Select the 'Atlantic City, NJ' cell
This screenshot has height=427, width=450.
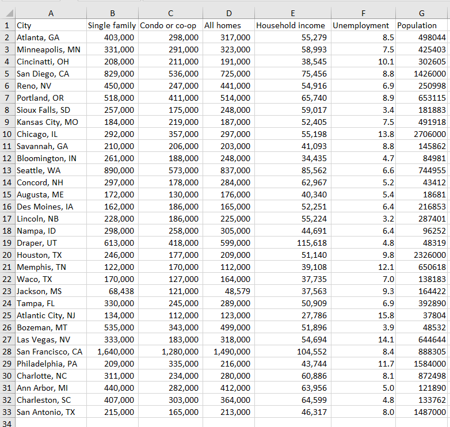click(51, 315)
